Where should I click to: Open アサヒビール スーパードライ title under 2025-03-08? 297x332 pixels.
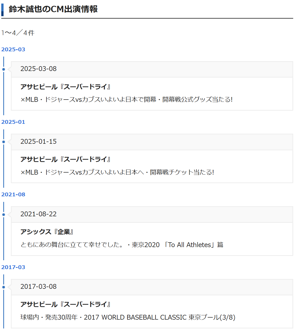[65, 87]
